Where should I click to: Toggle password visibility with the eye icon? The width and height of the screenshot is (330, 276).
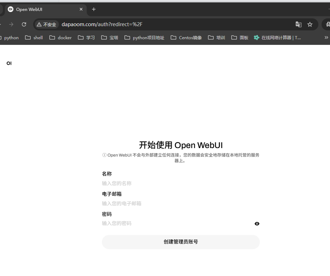257,223
